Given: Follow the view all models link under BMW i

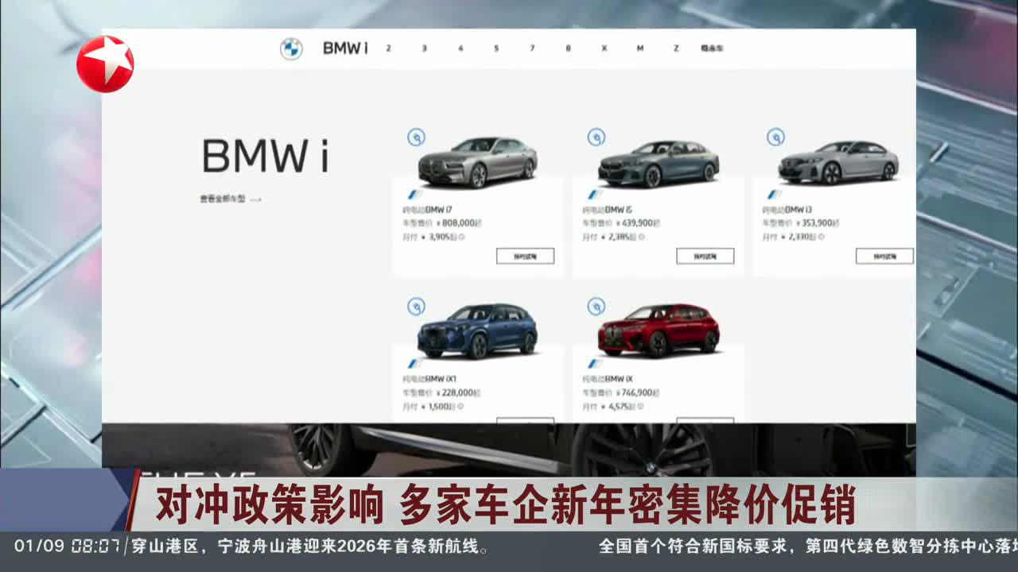Looking at the screenshot, I should [230, 199].
